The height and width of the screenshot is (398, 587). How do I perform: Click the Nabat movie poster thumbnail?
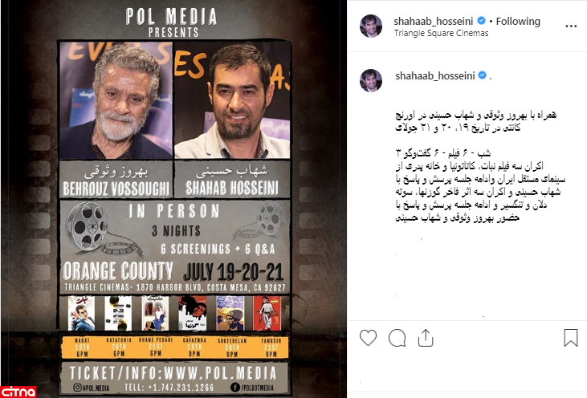point(82,314)
